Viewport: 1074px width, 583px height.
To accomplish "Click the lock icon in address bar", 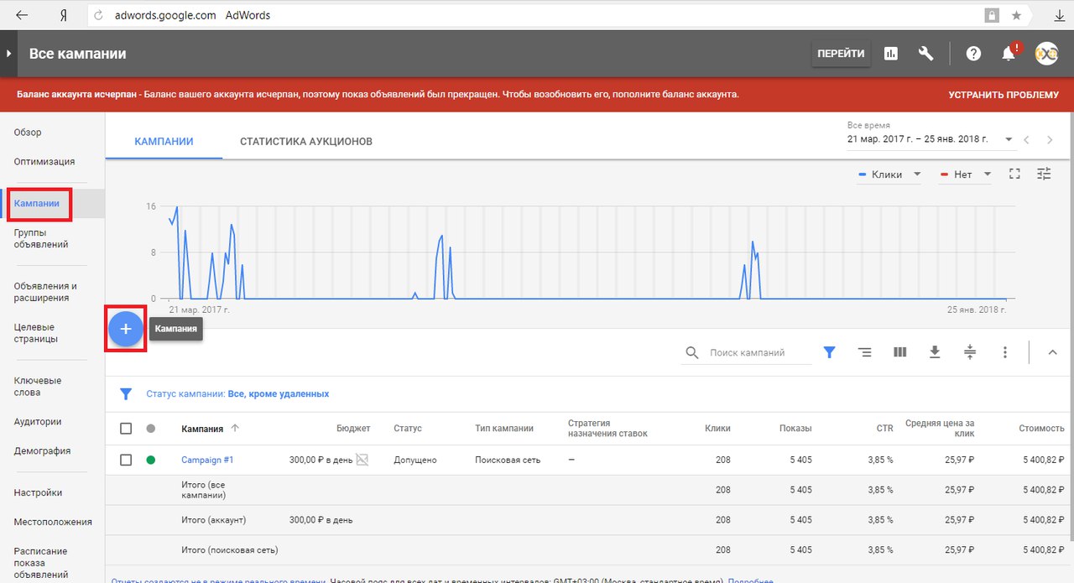I will click(x=993, y=15).
